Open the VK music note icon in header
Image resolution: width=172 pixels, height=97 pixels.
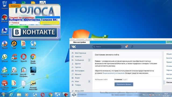[132, 47]
